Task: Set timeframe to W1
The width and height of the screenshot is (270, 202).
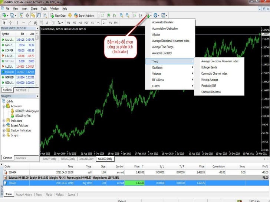Action: (x=110, y=23)
